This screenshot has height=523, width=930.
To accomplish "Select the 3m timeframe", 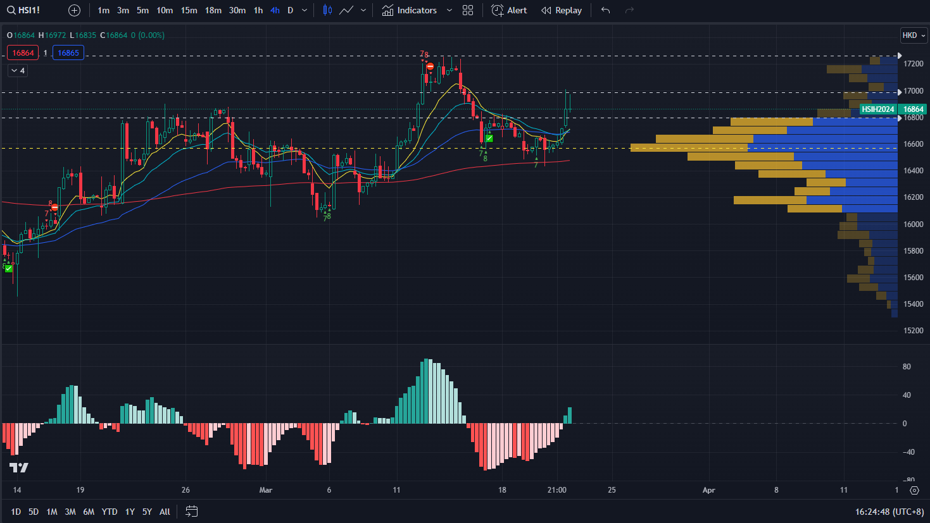I will coord(123,10).
